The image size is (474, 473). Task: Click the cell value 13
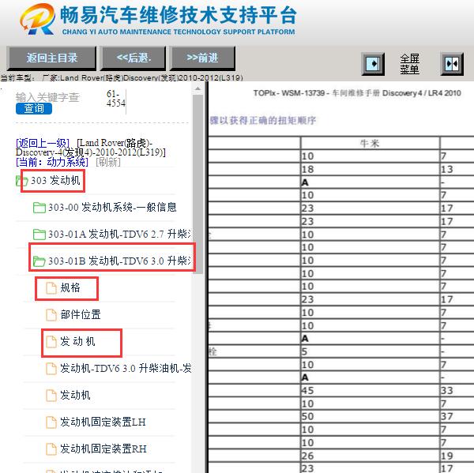click(x=447, y=169)
